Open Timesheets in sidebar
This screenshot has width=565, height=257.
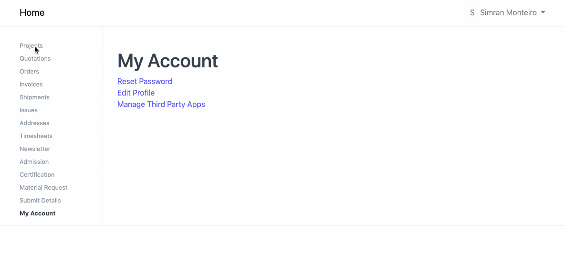[x=36, y=136]
